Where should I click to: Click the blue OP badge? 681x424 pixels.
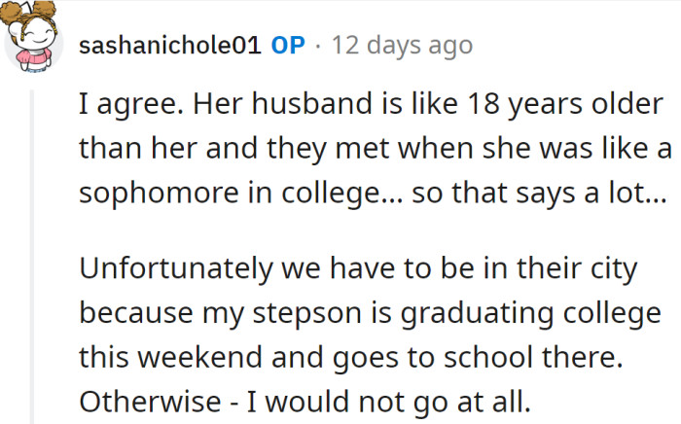(287, 46)
